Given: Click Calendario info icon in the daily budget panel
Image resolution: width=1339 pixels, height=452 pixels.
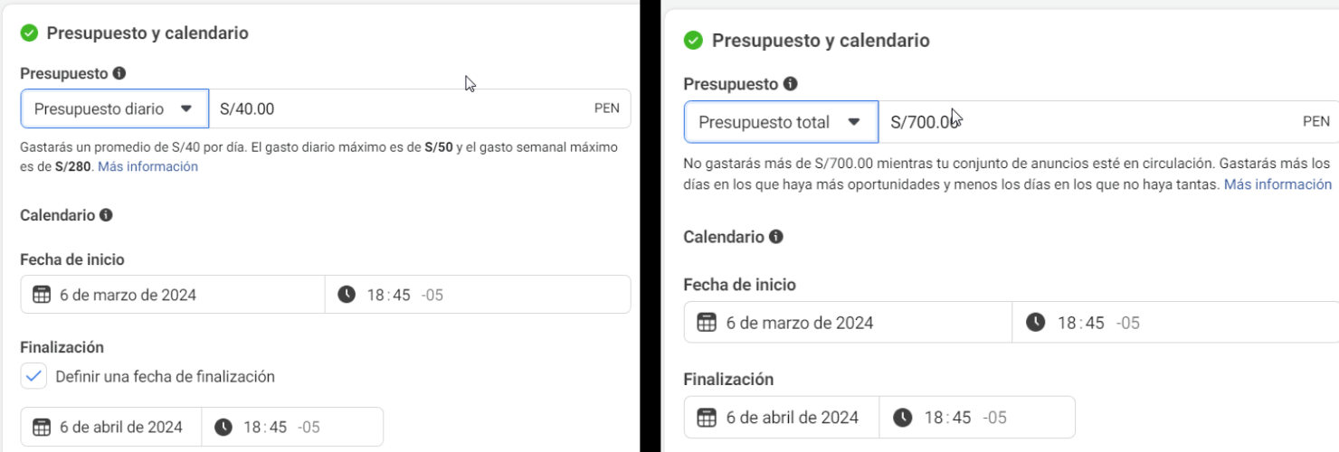Looking at the screenshot, I should coord(106,215).
